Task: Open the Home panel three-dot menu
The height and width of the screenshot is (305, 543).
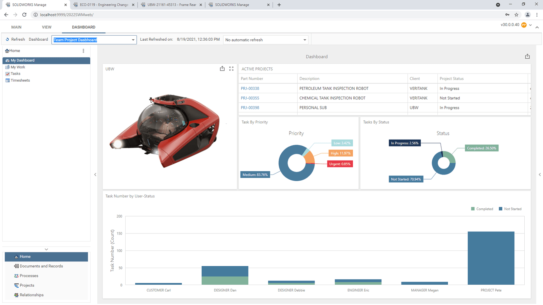Action: (83, 51)
